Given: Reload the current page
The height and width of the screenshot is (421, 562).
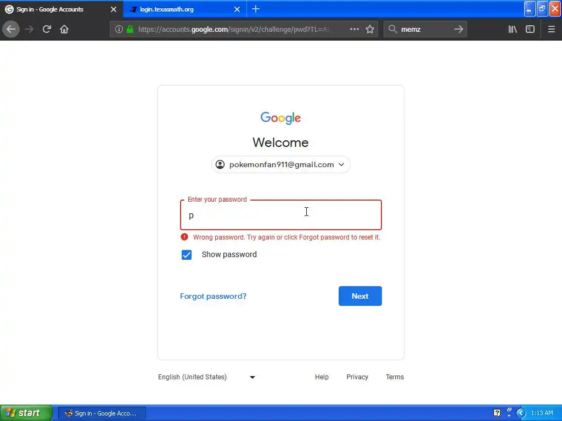Looking at the screenshot, I should 47,29.
